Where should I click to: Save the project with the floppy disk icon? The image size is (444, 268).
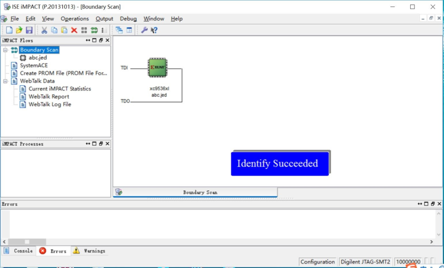click(29, 30)
